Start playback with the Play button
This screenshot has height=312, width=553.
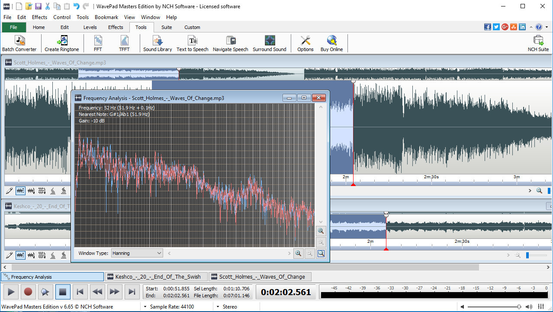(x=11, y=292)
